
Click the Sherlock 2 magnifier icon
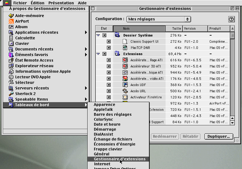coord(11,94)
